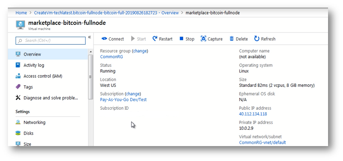Click the Delete trash can icon
Screen dimensions: 343x161
tap(232, 39)
